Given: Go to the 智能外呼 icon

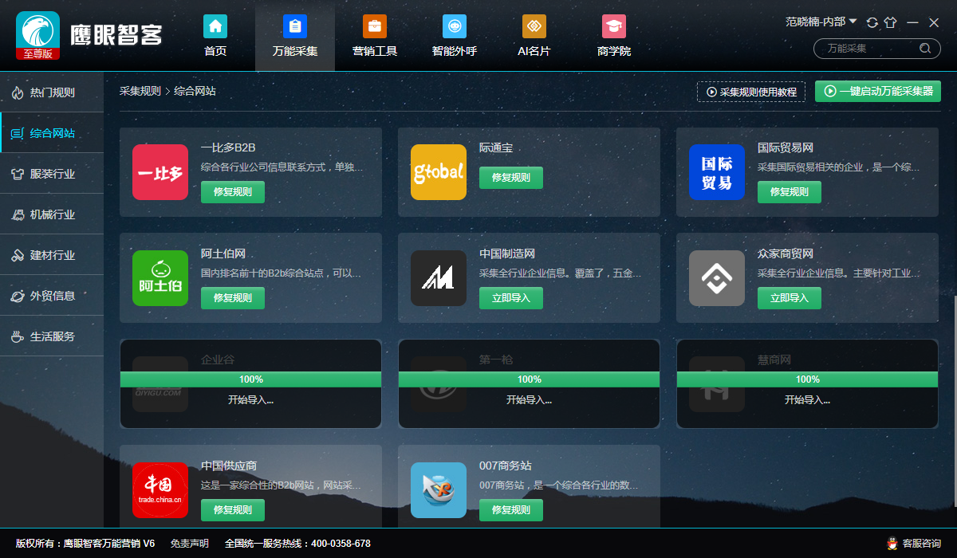Looking at the screenshot, I should pyautogui.click(x=455, y=26).
